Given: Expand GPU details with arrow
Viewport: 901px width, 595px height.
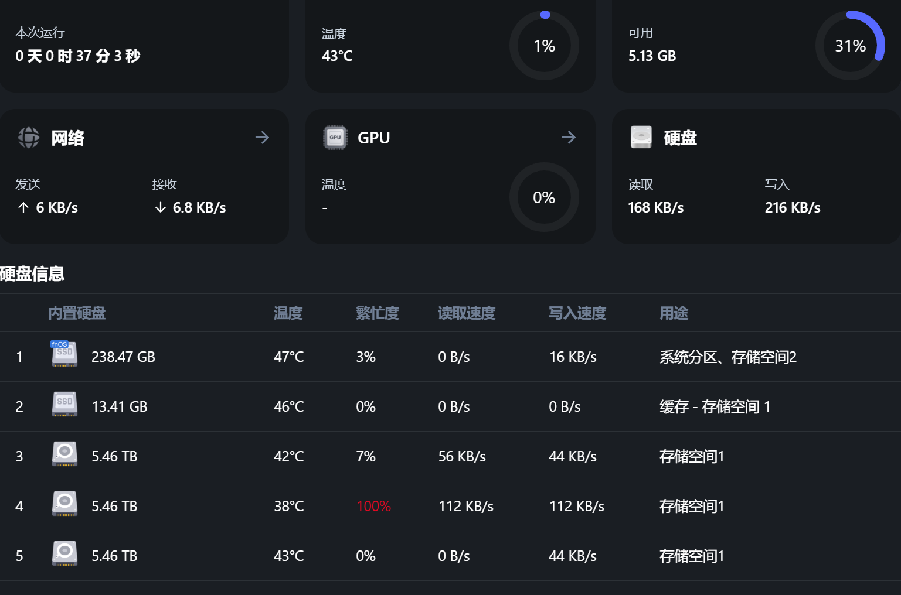Looking at the screenshot, I should (569, 138).
